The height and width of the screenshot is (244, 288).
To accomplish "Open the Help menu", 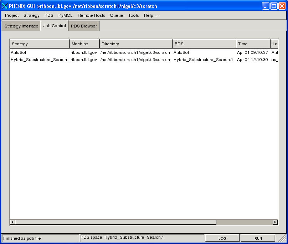I will point(150,15).
